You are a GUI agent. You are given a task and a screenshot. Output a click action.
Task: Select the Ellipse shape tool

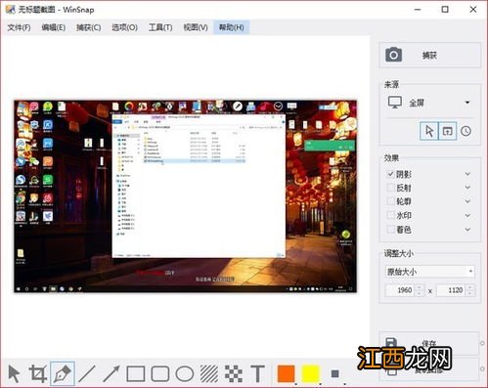click(x=185, y=373)
